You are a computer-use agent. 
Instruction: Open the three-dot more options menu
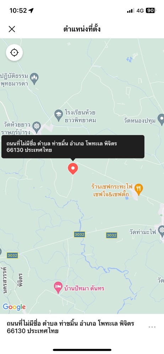click(152, 327)
